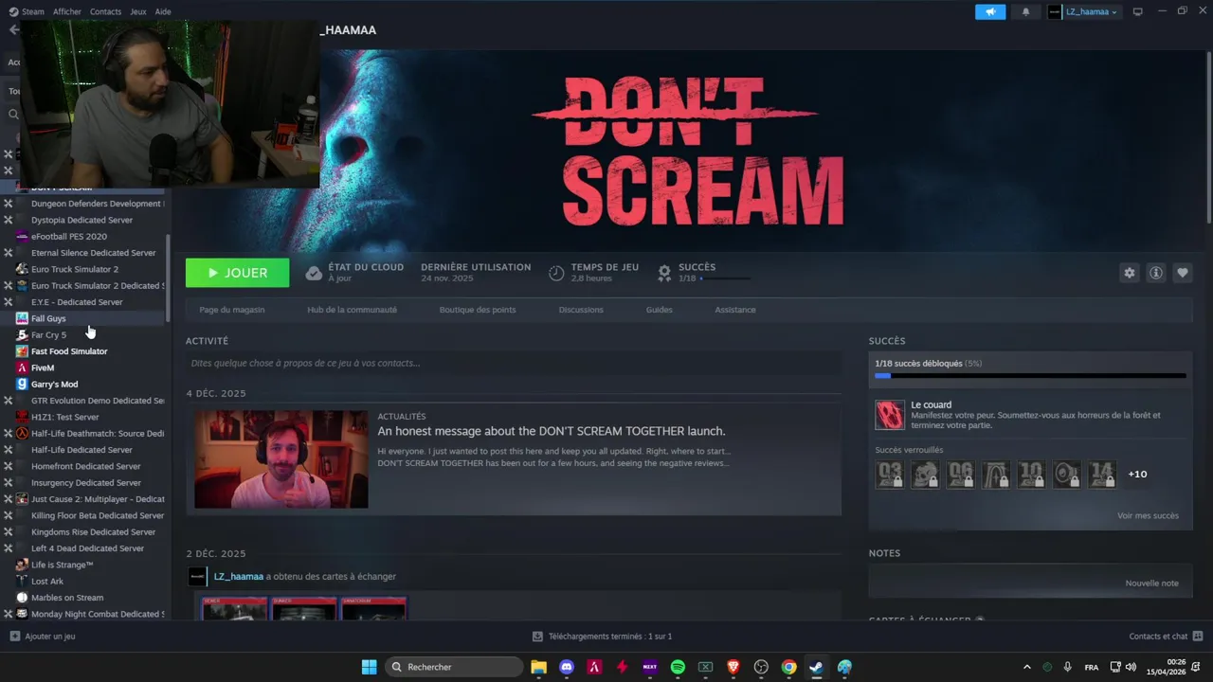This screenshot has width=1213, height=682.
Task: Open the game settings gear icon
Action: 1129,273
